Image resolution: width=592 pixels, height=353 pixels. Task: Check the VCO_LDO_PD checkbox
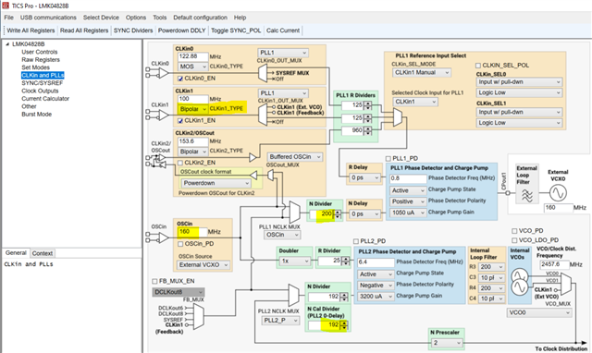514,240
